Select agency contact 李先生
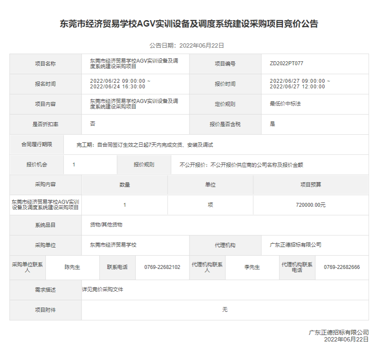Viewport: 384px width, 350px height. tap(252, 267)
